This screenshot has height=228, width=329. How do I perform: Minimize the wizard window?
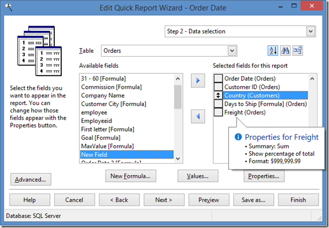tap(280, 6)
